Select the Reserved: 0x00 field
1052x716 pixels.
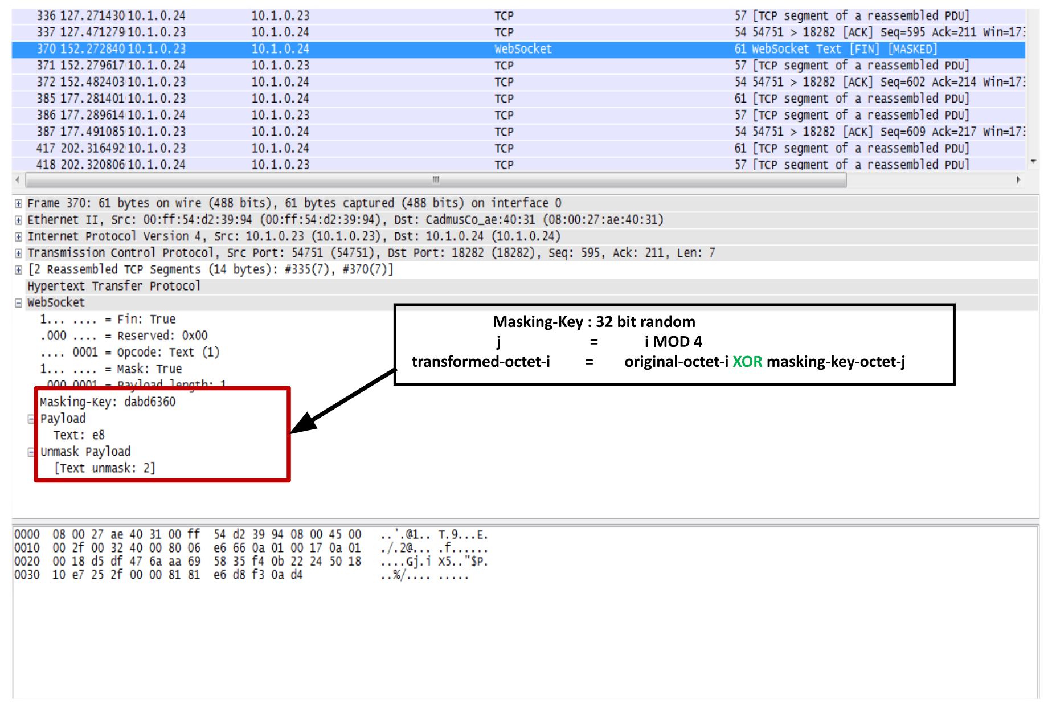pos(124,336)
